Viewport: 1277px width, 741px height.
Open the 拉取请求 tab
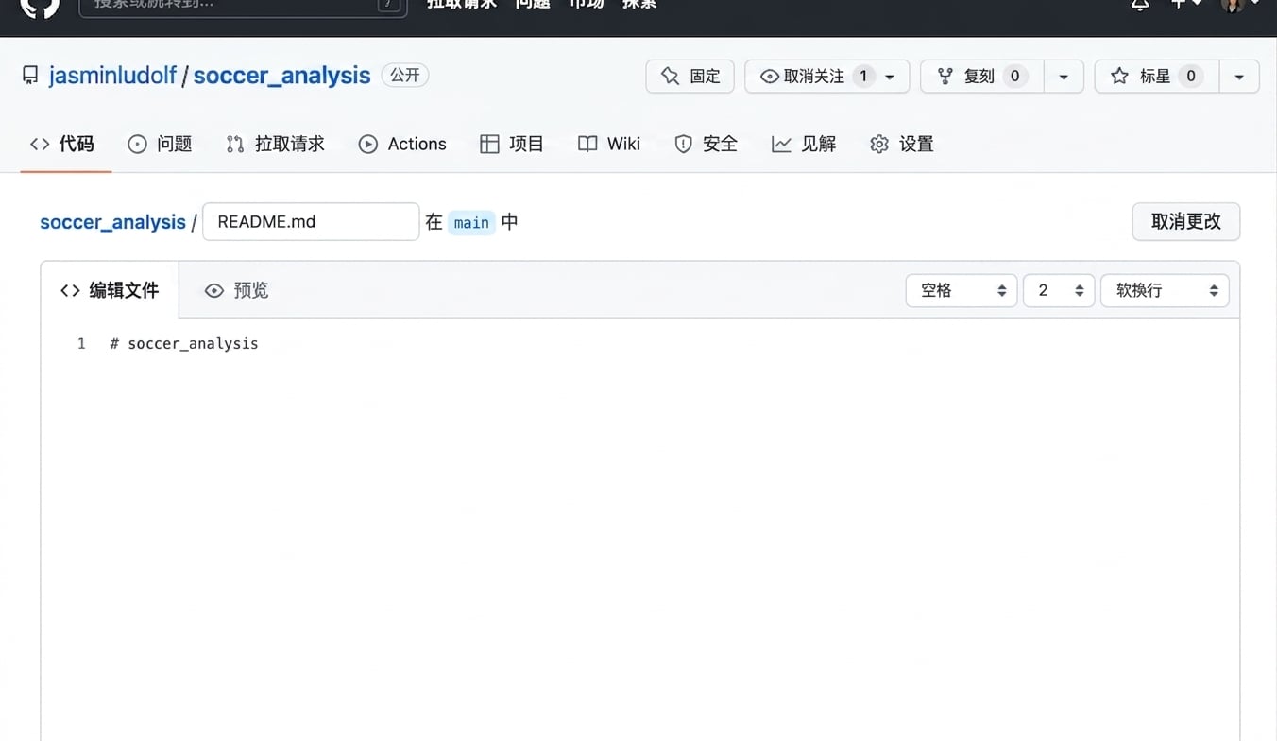[275, 144]
